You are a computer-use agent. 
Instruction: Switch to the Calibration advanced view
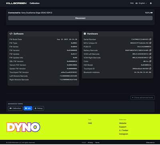[x=15, y=108]
